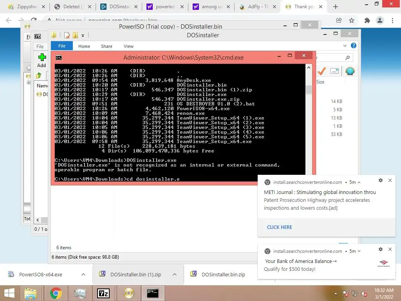This screenshot has width=401, height=301.
Task: Open Chrome from the taskbar
Action: pos(56,293)
